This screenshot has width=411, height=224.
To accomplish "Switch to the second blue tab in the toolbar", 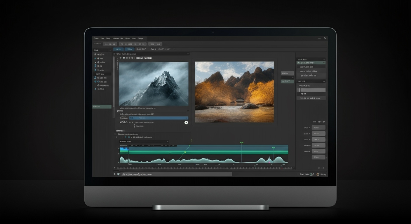I will (x=129, y=49).
